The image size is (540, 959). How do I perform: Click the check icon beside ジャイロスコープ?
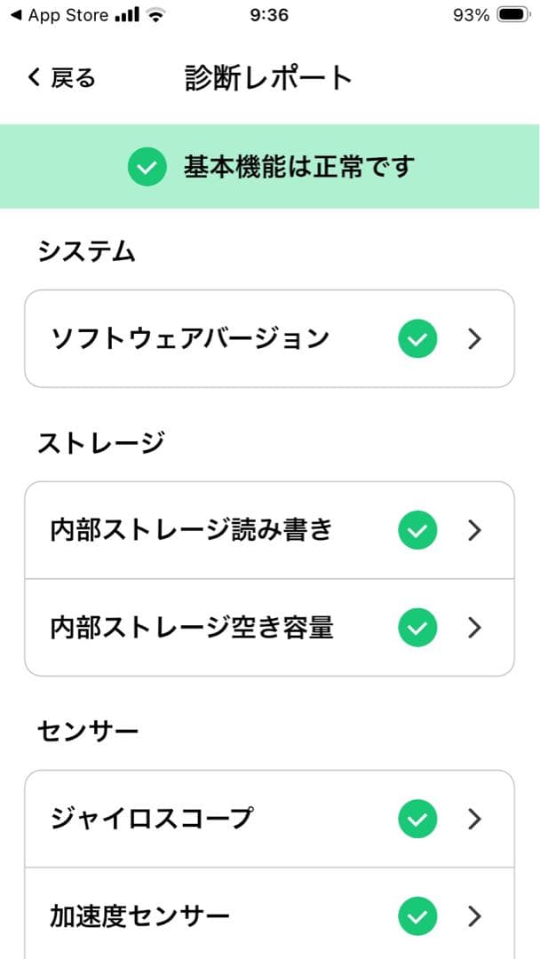pyautogui.click(x=417, y=818)
